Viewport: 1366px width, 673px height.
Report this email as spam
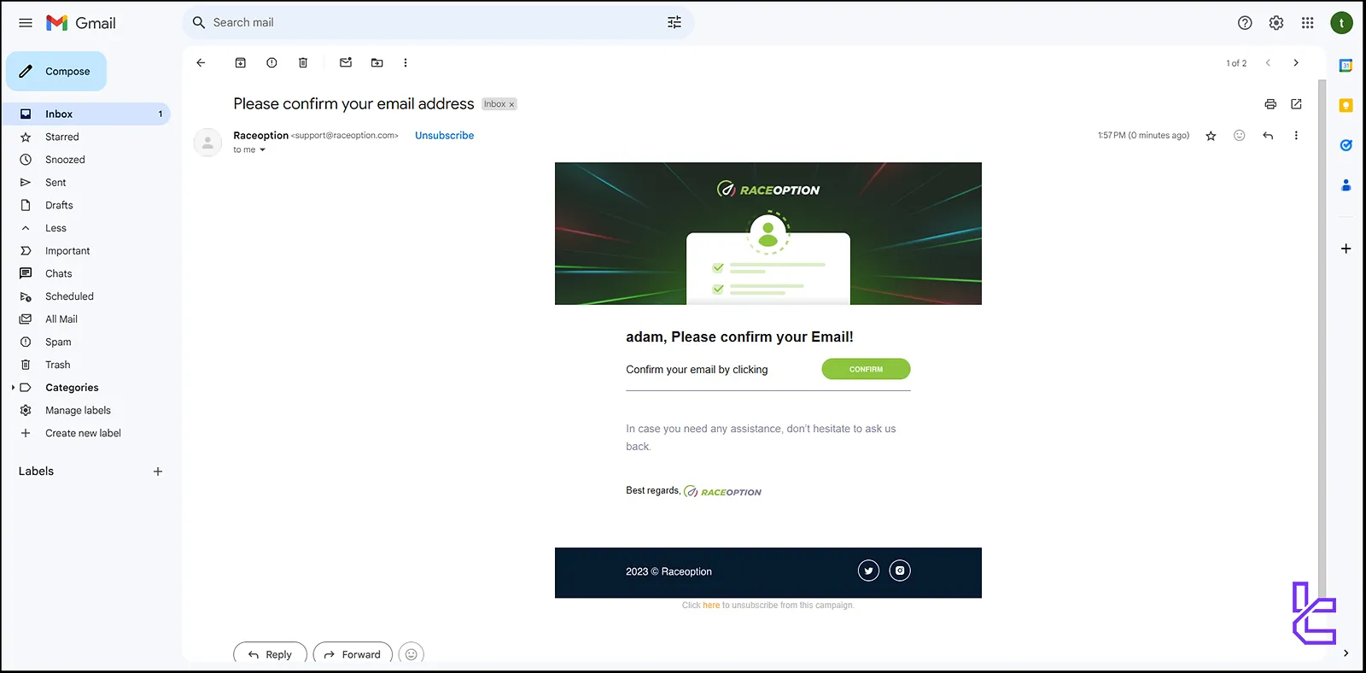coord(271,62)
